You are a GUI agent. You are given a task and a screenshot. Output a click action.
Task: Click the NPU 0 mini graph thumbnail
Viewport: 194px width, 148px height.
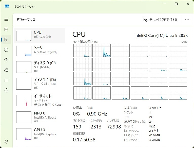24,117
